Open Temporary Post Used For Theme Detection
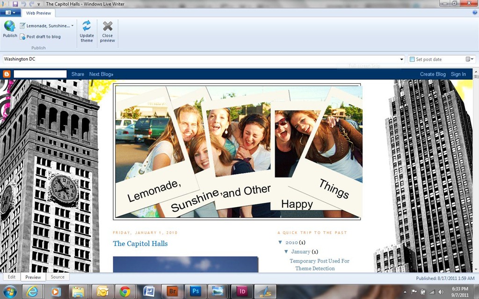 tap(319, 264)
